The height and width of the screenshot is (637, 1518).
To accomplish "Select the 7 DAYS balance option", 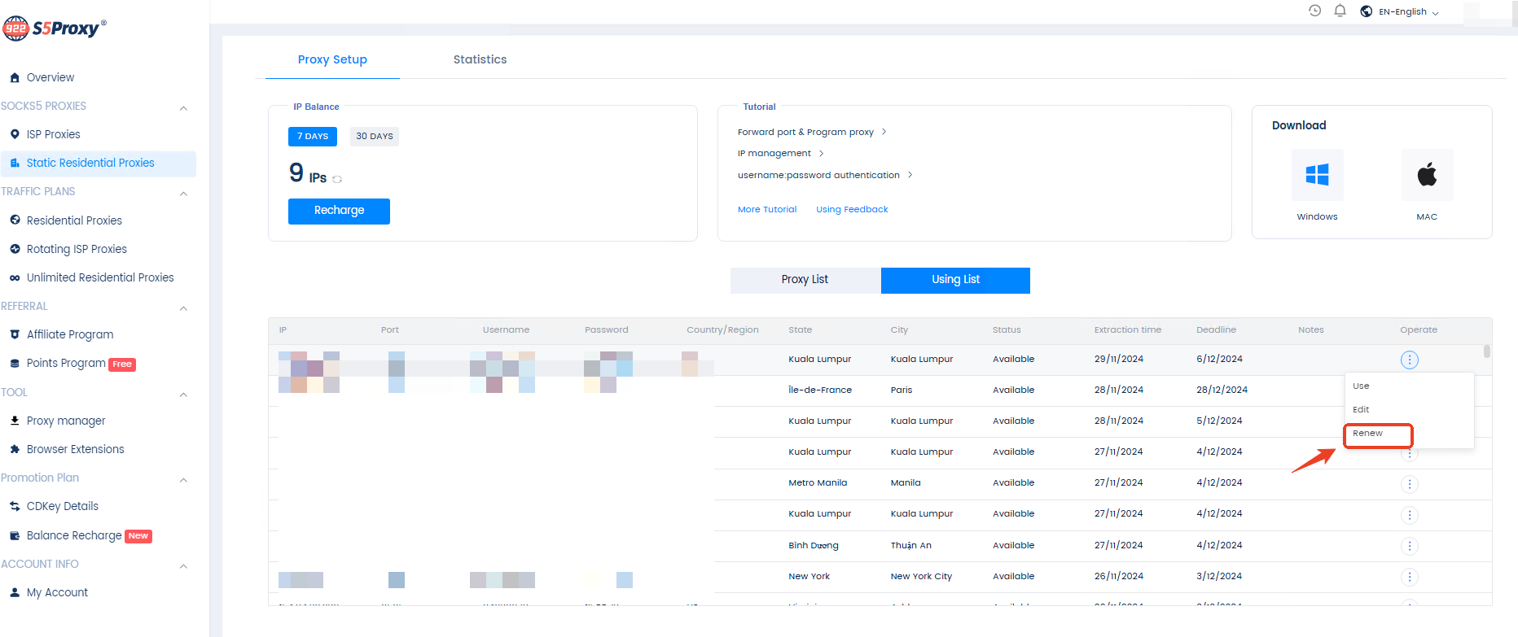I will click(x=313, y=137).
